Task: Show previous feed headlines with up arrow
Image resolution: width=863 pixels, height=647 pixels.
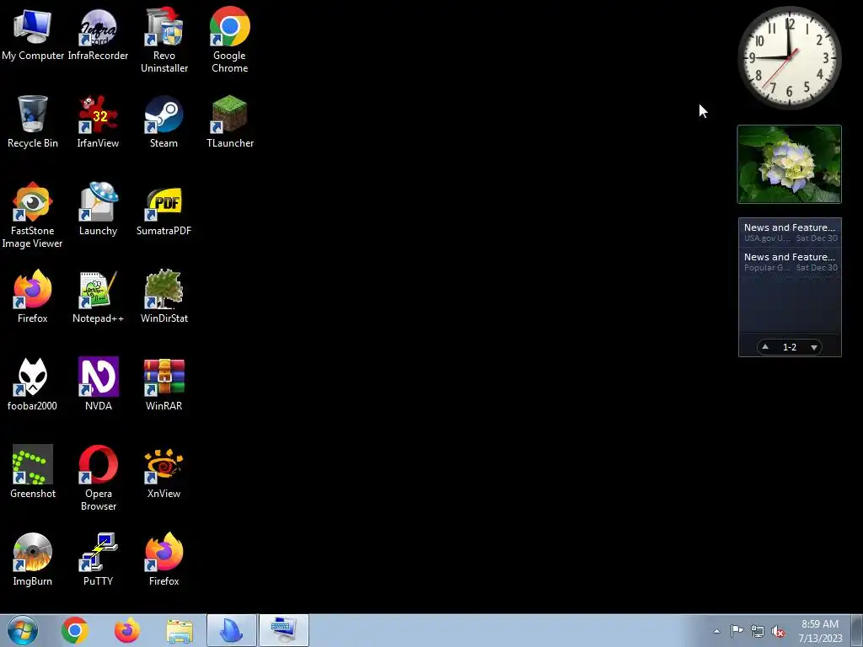Action: 765,346
